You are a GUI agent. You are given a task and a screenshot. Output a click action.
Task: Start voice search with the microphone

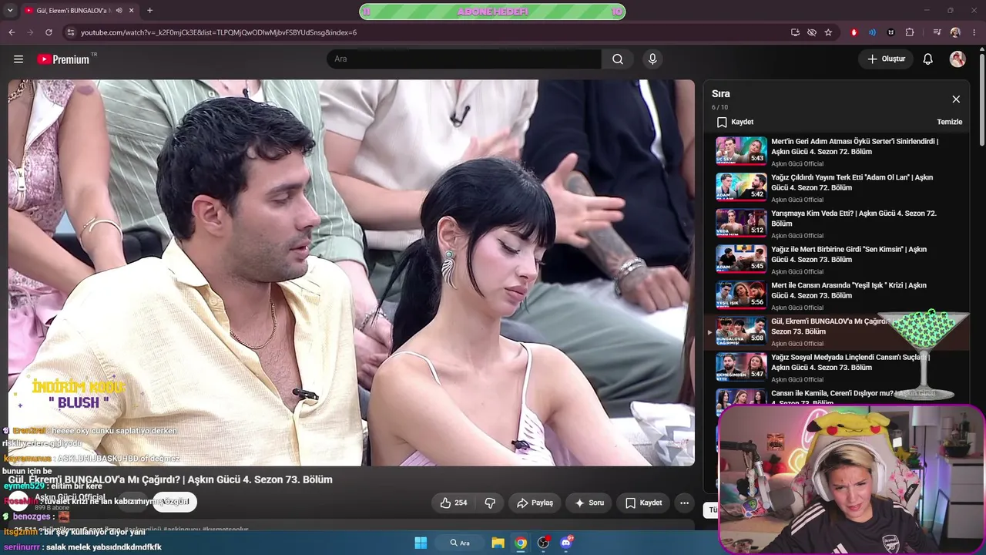pos(652,59)
